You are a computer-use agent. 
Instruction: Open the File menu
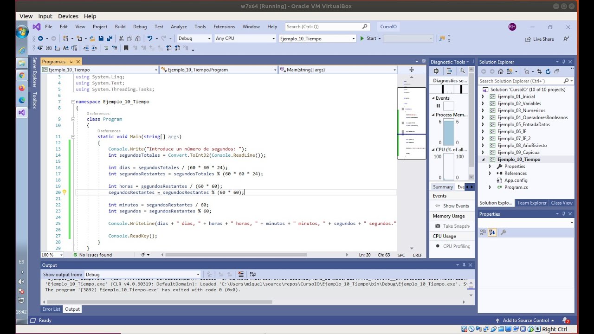[49, 27]
